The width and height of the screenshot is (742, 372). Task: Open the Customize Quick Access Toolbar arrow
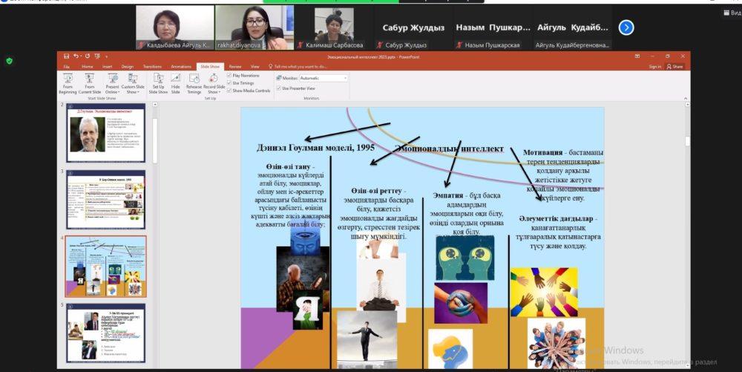(106, 56)
